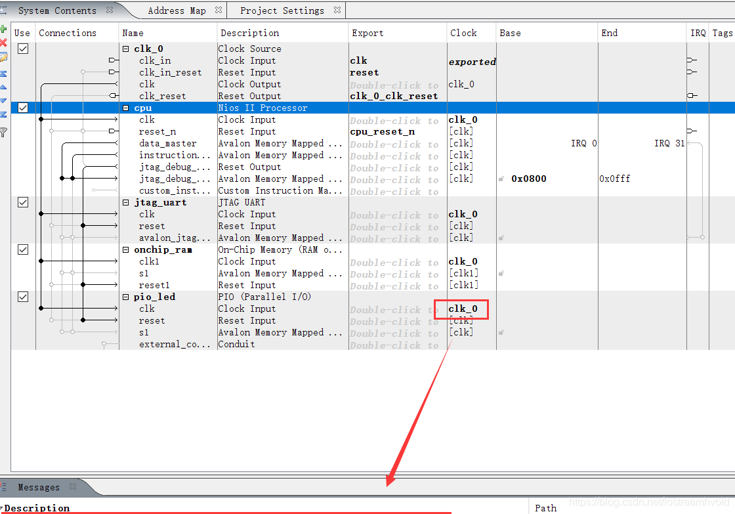This screenshot has width=735, height=514.
Task: Select the clk_in_reset interface name
Action: click(170, 72)
